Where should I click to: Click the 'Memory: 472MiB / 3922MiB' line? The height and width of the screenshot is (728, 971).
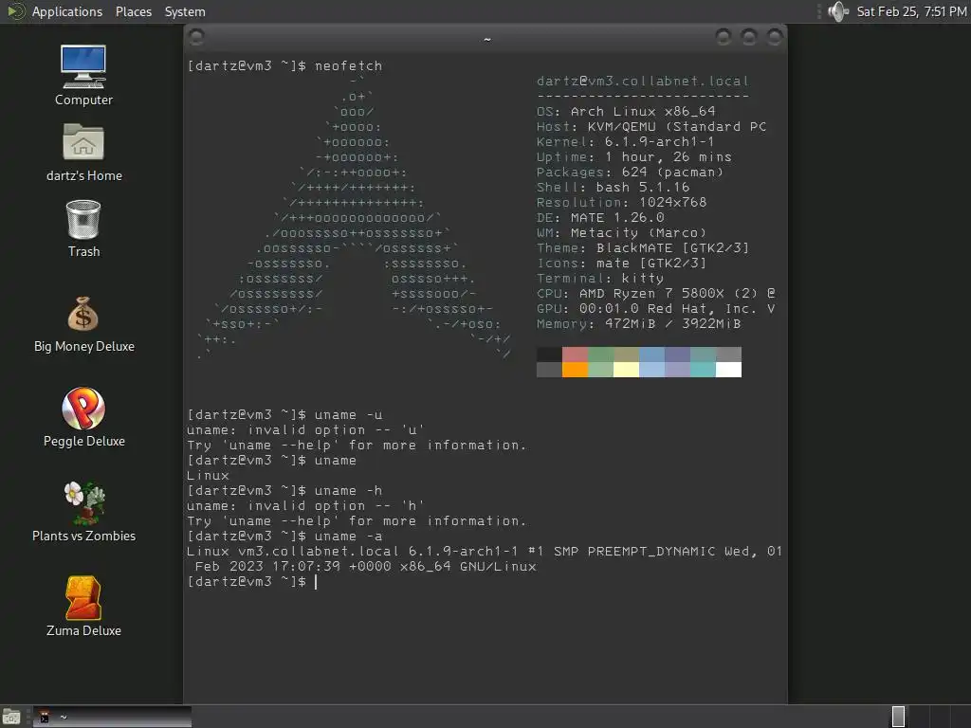(x=638, y=324)
